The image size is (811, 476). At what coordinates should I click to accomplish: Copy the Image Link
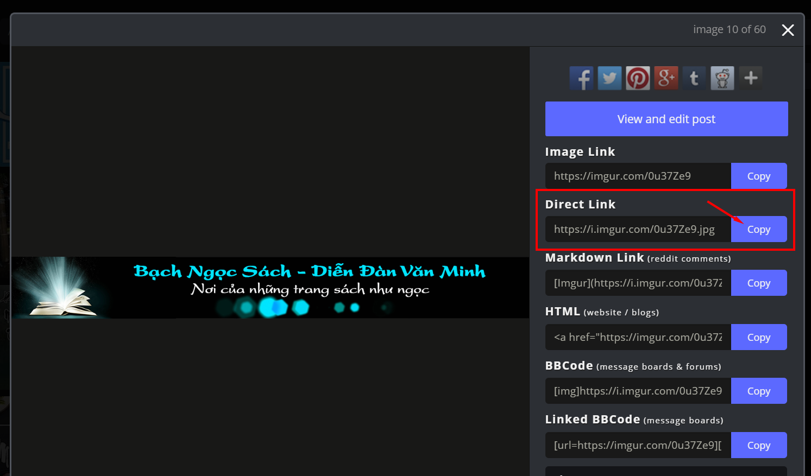pyautogui.click(x=758, y=176)
